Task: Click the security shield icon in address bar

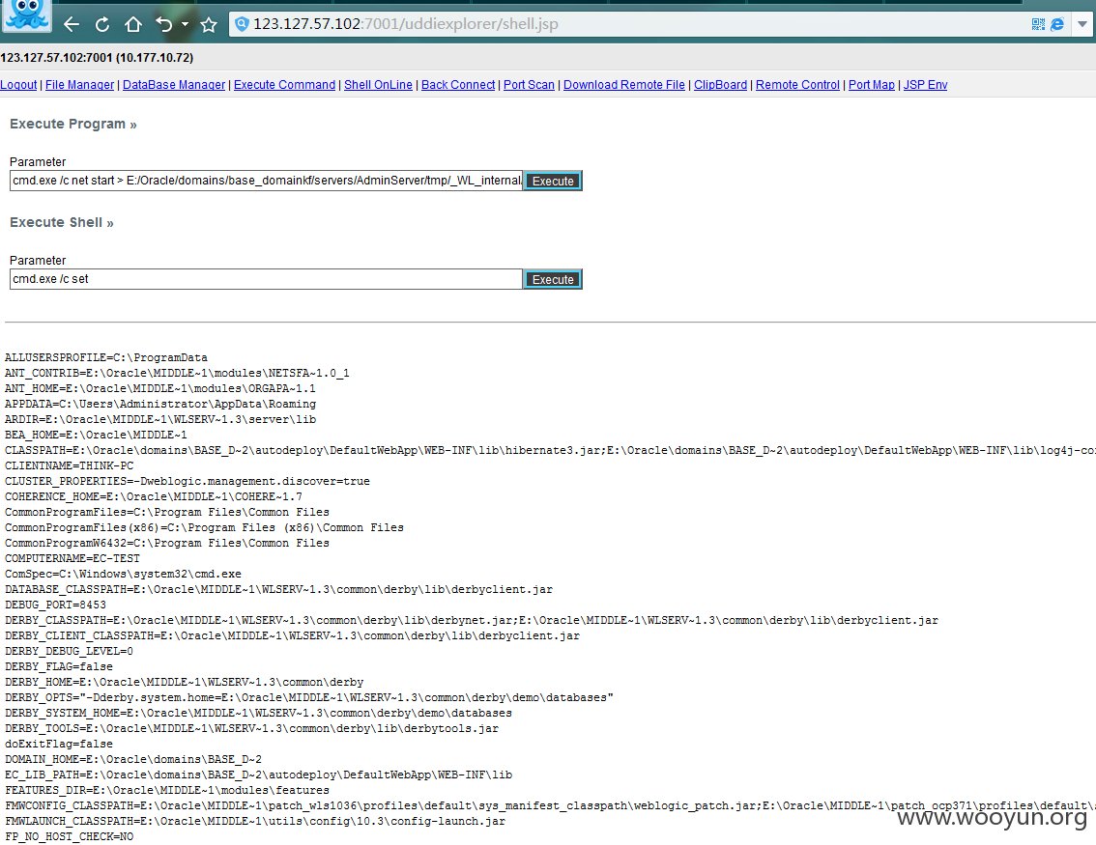Action: coord(242,24)
